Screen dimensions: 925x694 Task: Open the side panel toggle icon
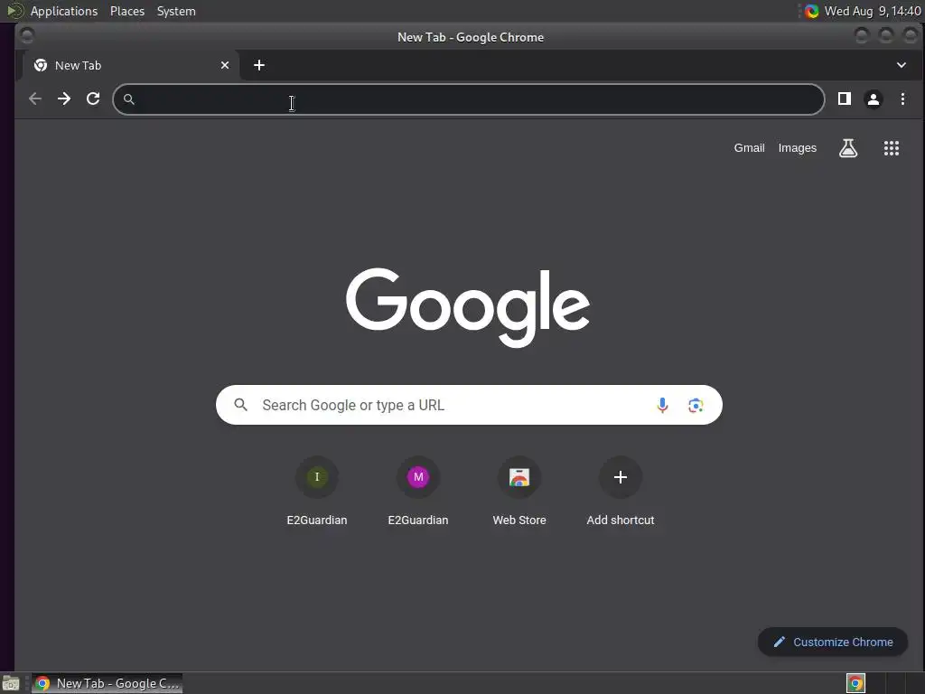845,98
